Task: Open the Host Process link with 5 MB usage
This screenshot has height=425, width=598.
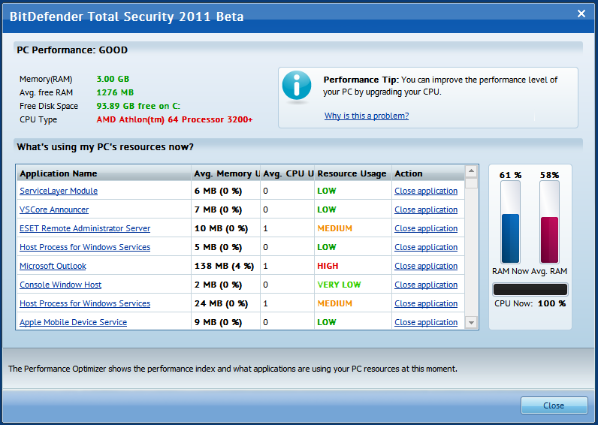Action: pos(85,247)
